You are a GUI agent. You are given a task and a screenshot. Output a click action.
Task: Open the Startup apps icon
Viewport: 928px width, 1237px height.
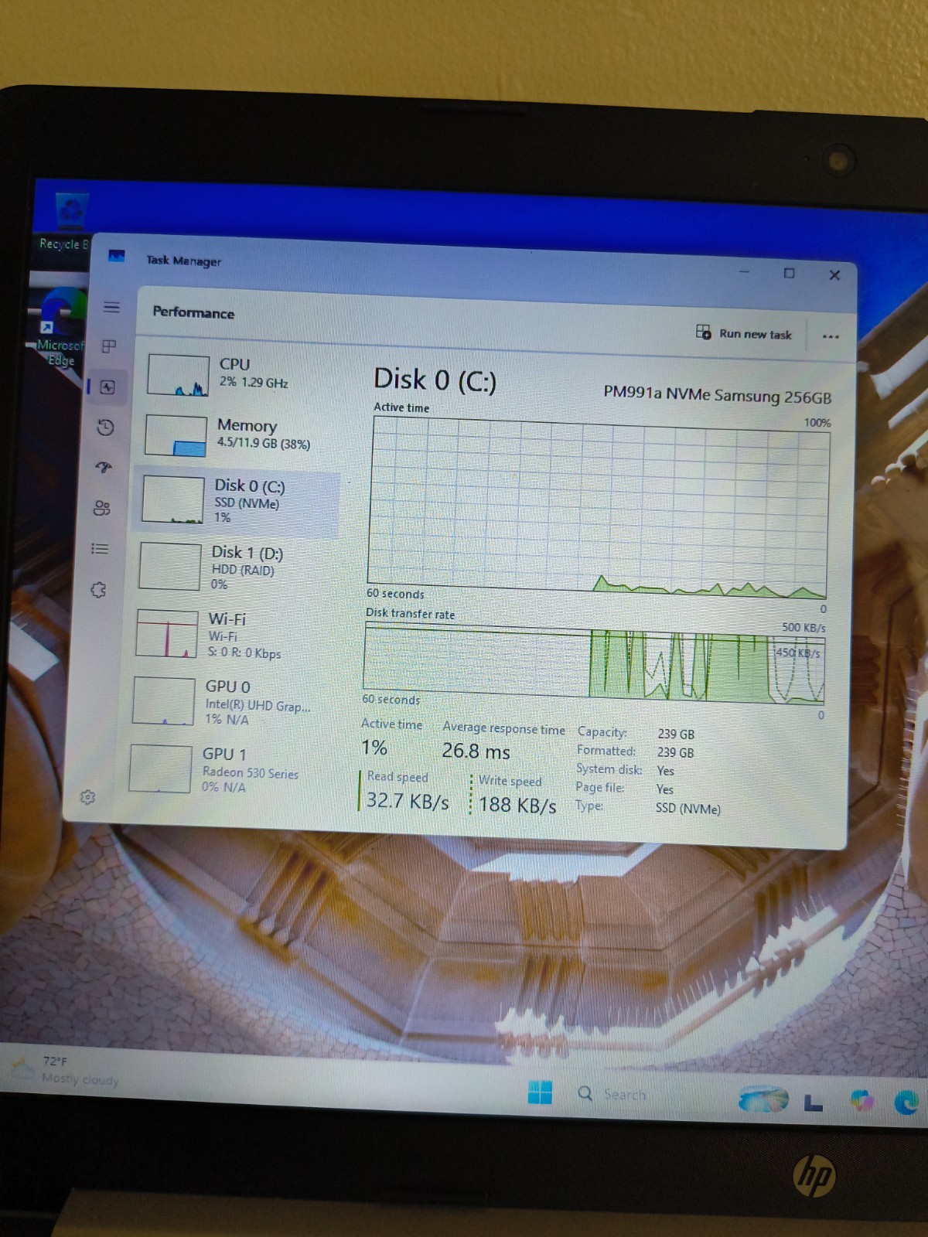click(104, 467)
